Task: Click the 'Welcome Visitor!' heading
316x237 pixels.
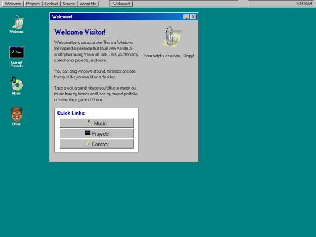Action: tap(80, 32)
